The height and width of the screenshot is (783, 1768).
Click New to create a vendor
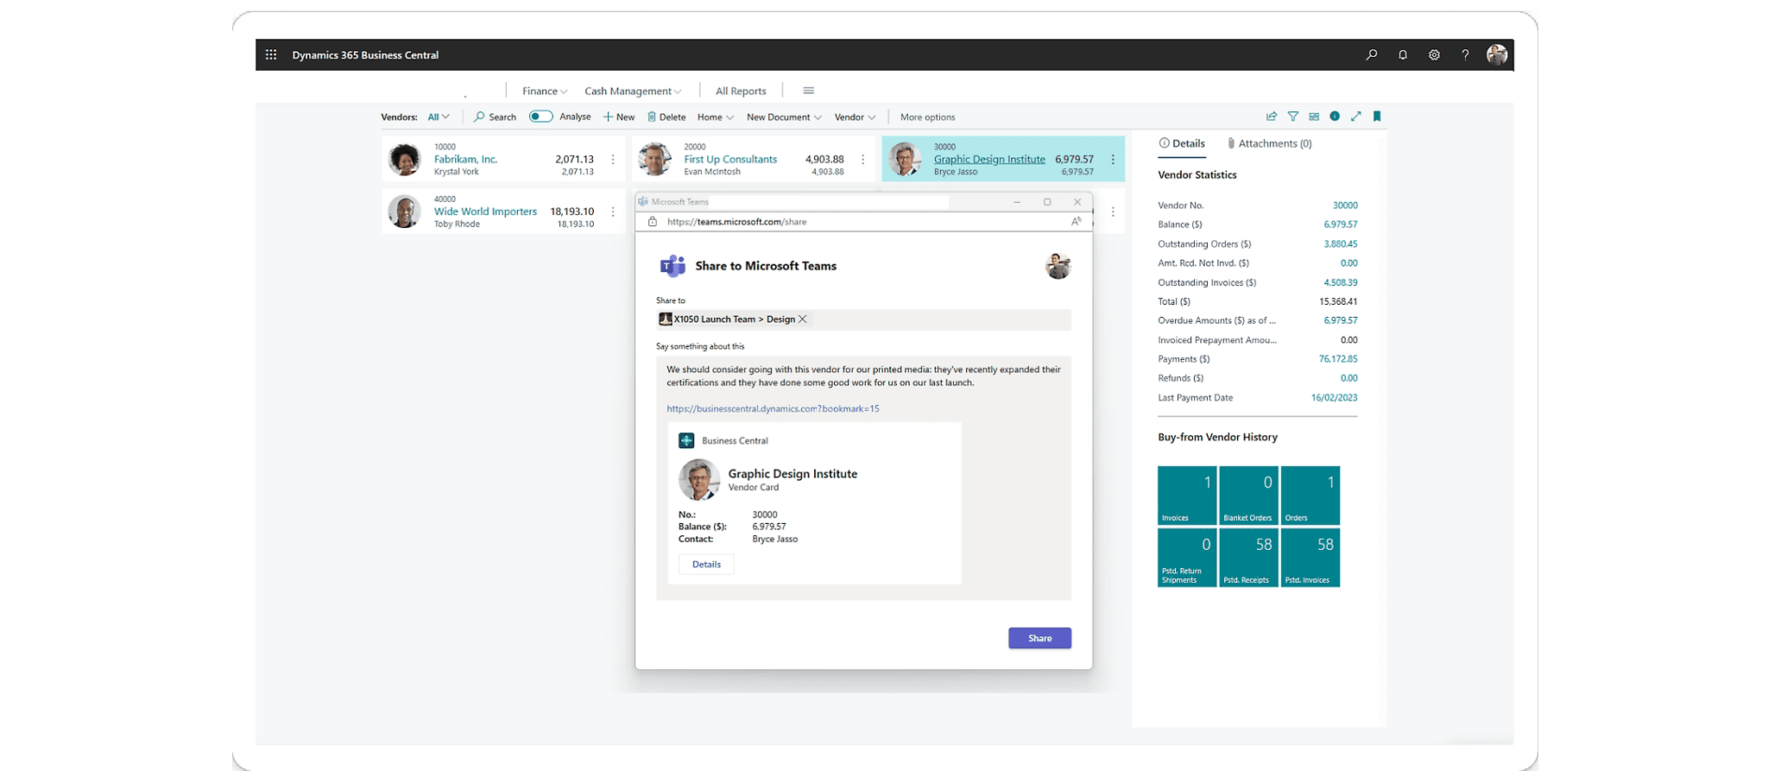(x=619, y=117)
